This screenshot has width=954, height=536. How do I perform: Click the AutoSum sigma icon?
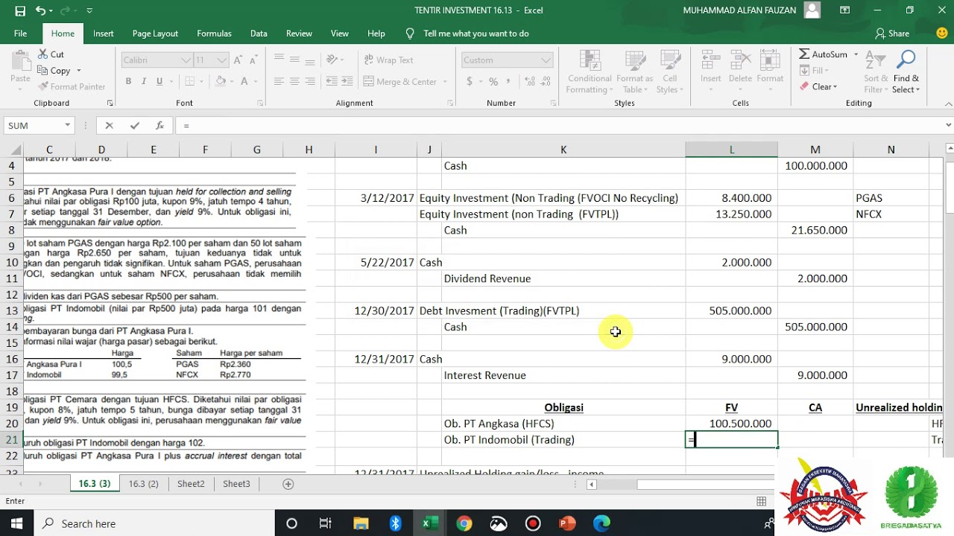(x=804, y=54)
